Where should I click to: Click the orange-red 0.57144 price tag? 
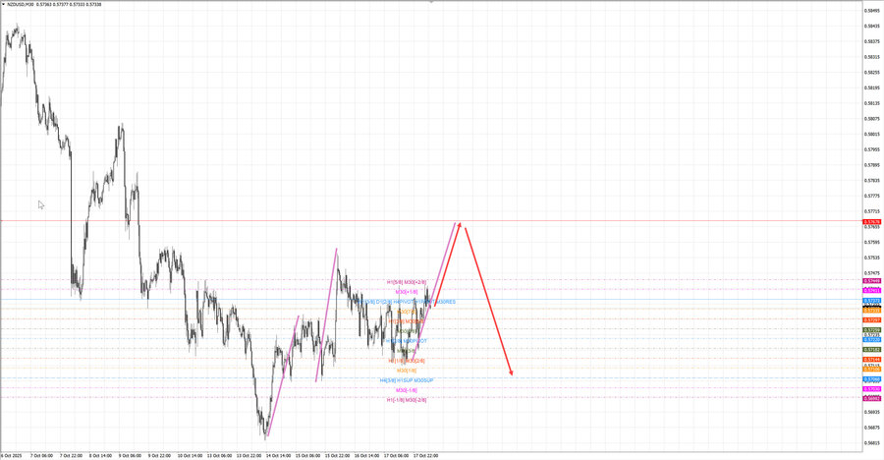tap(871, 360)
